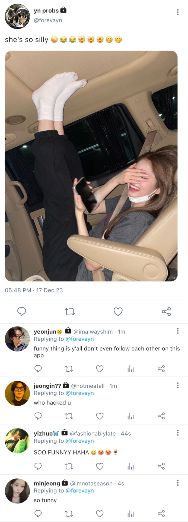188x522 pixels.
Task: Like minjeong's 'so funny' reply
Action: pyautogui.click(x=100, y=514)
